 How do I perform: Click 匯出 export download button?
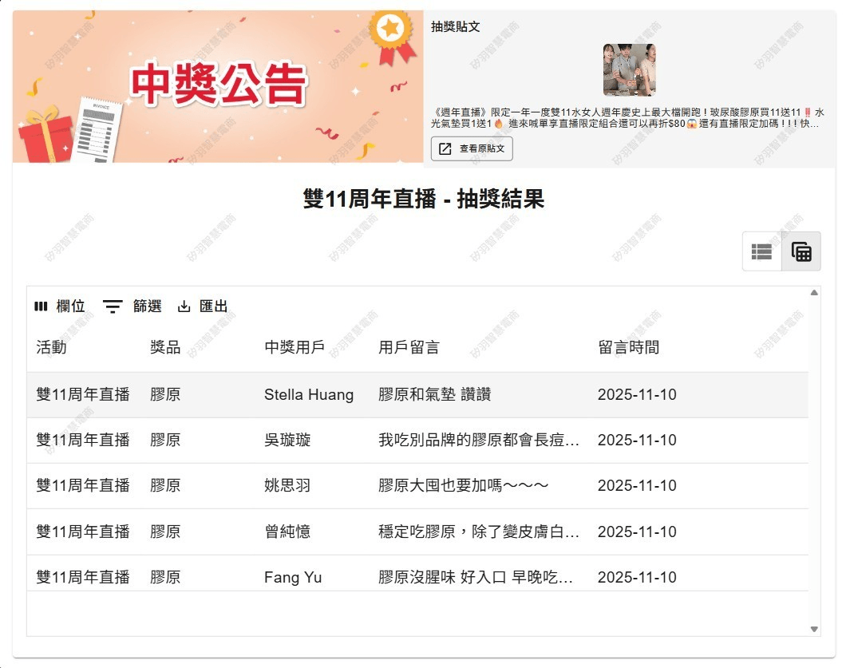203,306
